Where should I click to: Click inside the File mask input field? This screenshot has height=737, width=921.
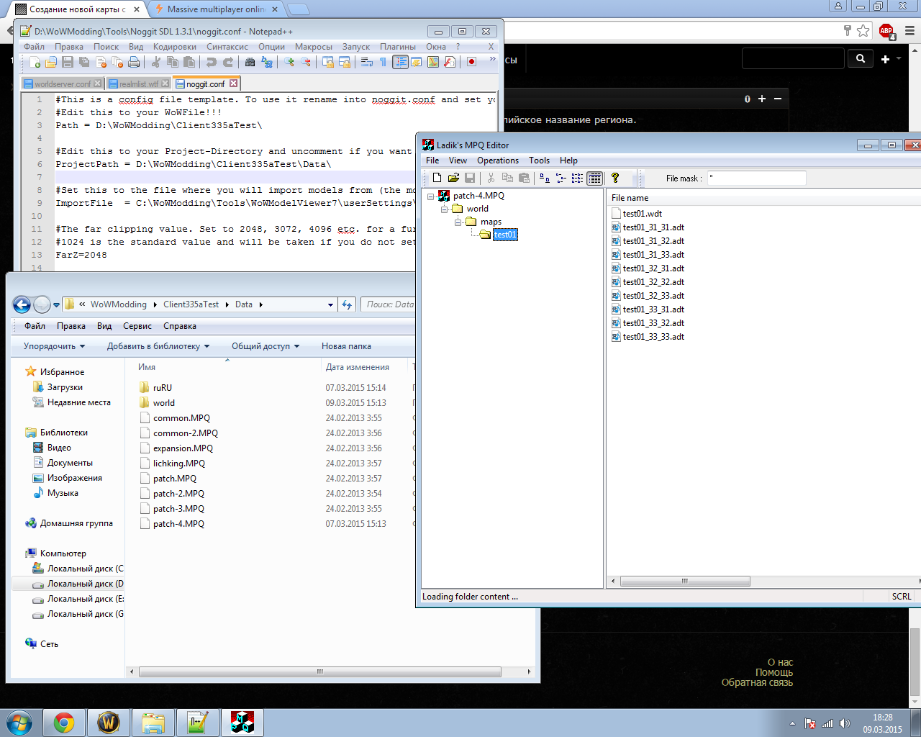(x=756, y=178)
